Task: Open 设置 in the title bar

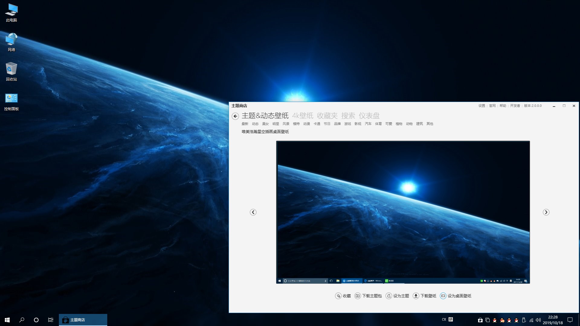Action: coord(482,106)
